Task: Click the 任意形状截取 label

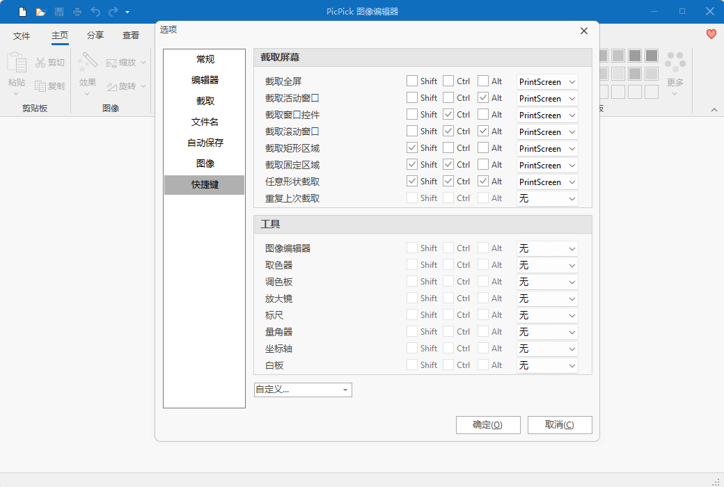Action: (292, 182)
